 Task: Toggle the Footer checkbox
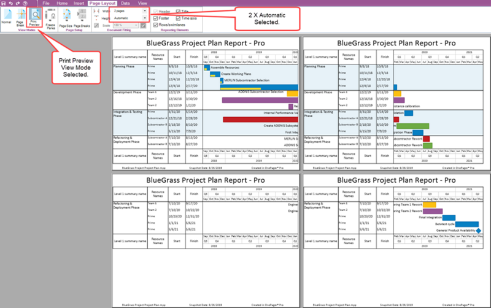(x=155, y=18)
